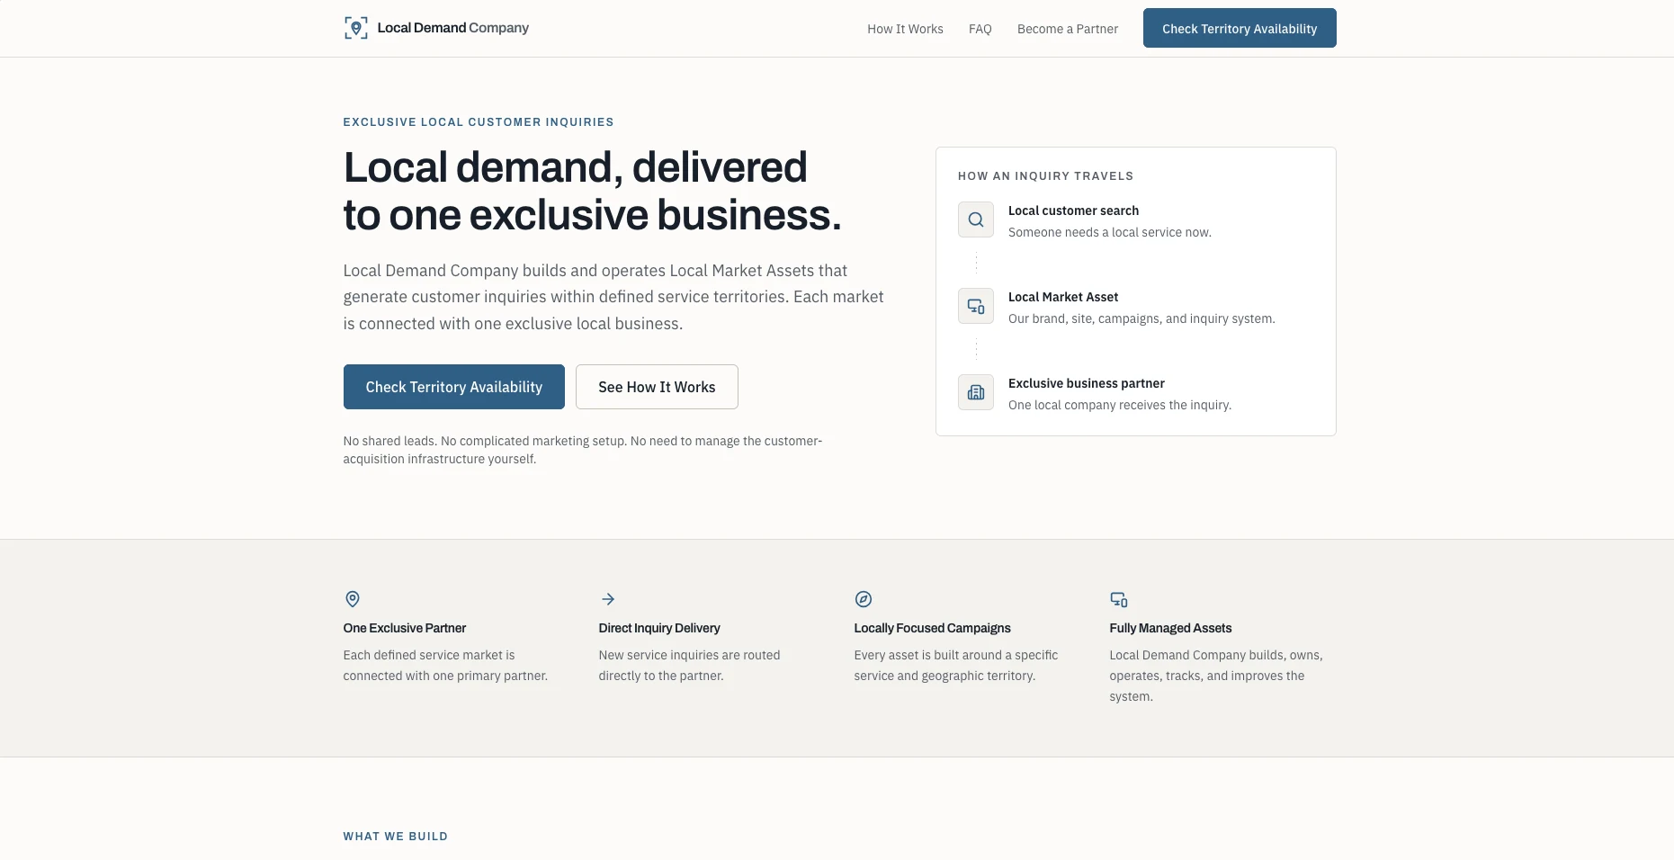This screenshot has width=1674, height=860.
Task: Click 'Local Demand Company builds, owns' description
Action: click(x=1216, y=676)
